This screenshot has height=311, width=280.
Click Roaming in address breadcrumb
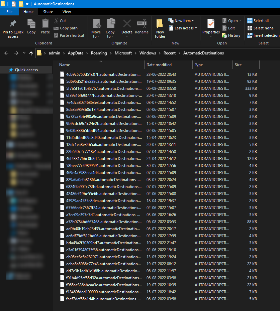[x=99, y=53]
